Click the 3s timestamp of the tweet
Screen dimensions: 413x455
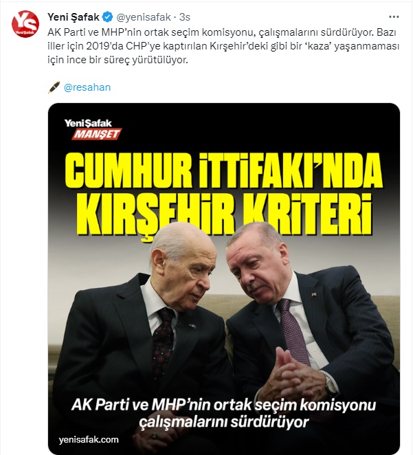point(184,17)
